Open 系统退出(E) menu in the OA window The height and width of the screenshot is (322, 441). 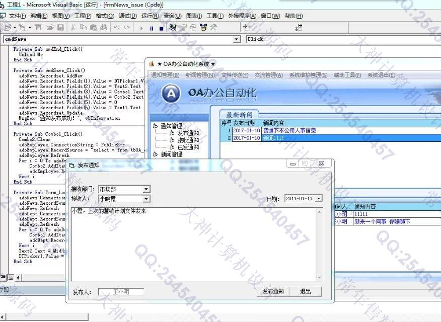coord(382,75)
